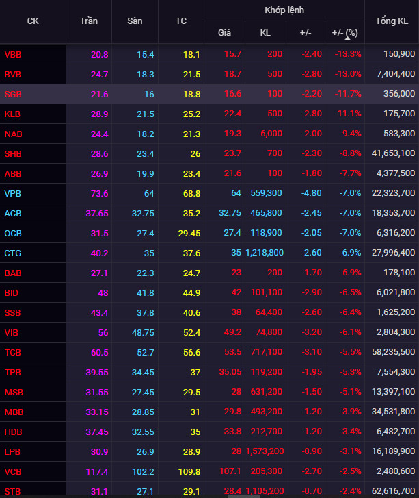Screen dimensions: 419x498
Task: Open KLB stock ticker
Action: (12, 114)
